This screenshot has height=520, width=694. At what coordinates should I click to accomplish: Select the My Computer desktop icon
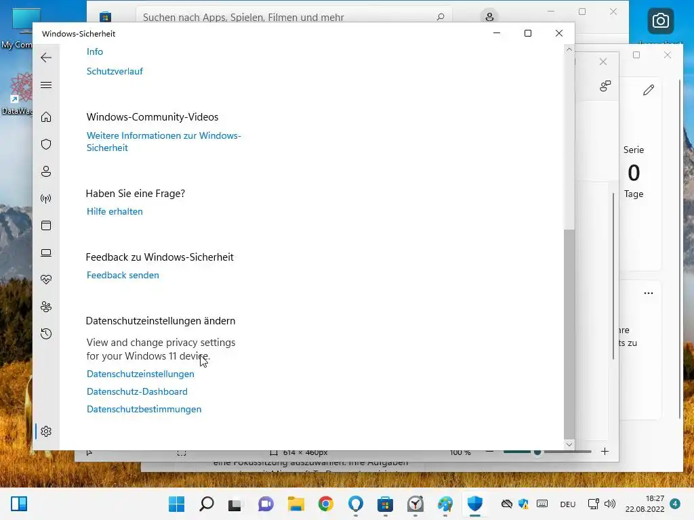pos(18,28)
